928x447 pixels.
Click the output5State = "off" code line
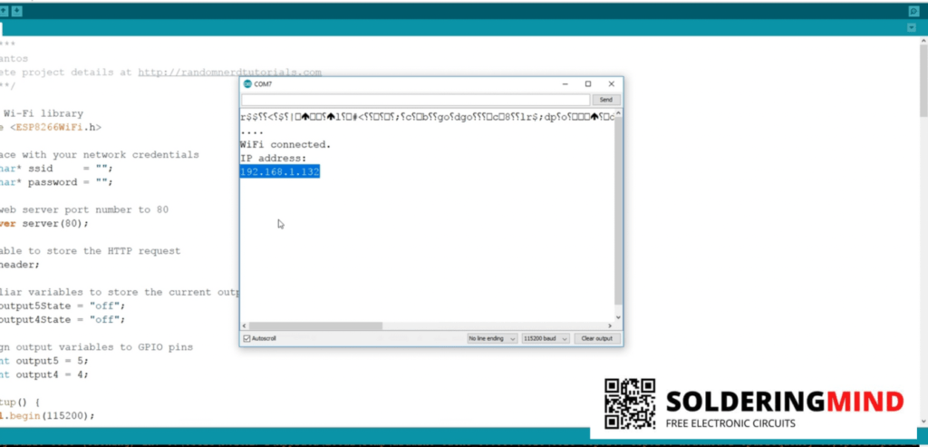[x=63, y=306]
